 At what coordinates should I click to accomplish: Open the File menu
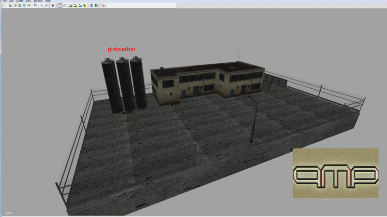point(5,1)
